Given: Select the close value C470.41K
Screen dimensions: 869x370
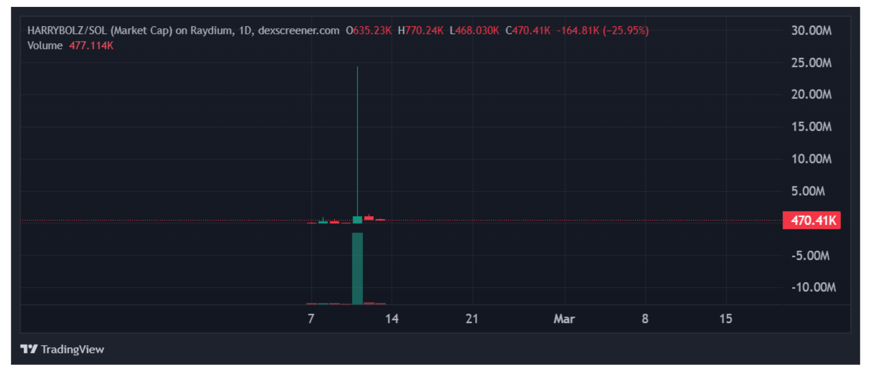Looking at the screenshot, I should (x=529, y=30).
